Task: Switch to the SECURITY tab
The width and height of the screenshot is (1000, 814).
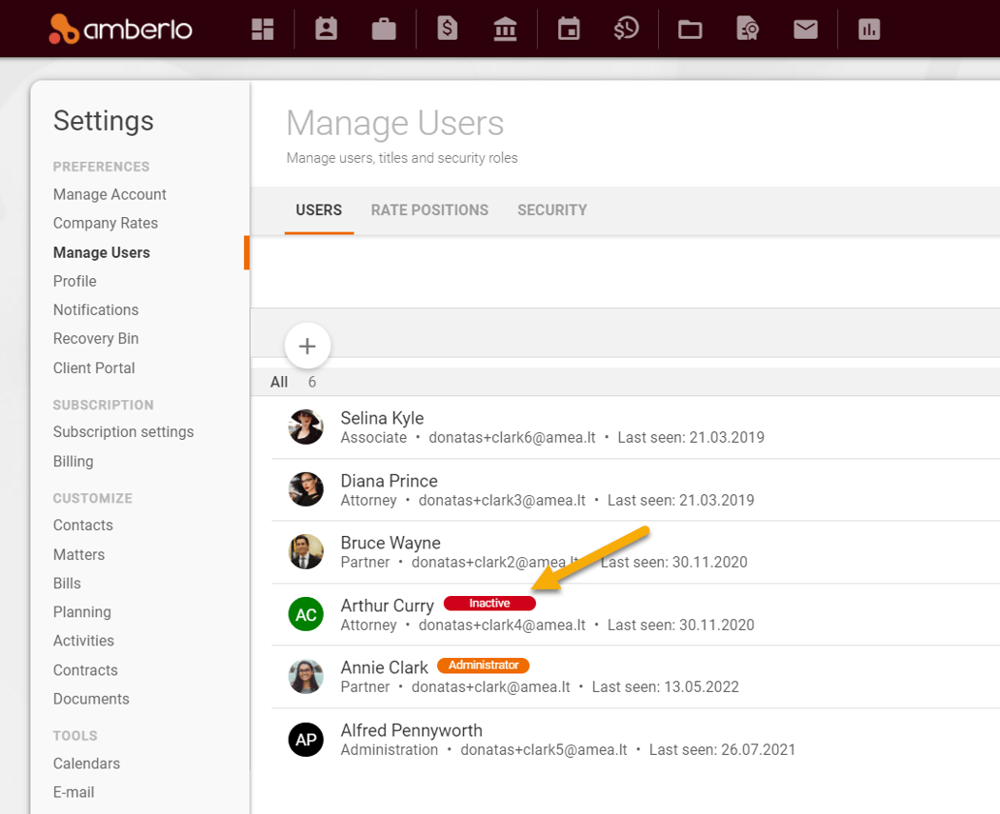Action: [x=551, y=209]
